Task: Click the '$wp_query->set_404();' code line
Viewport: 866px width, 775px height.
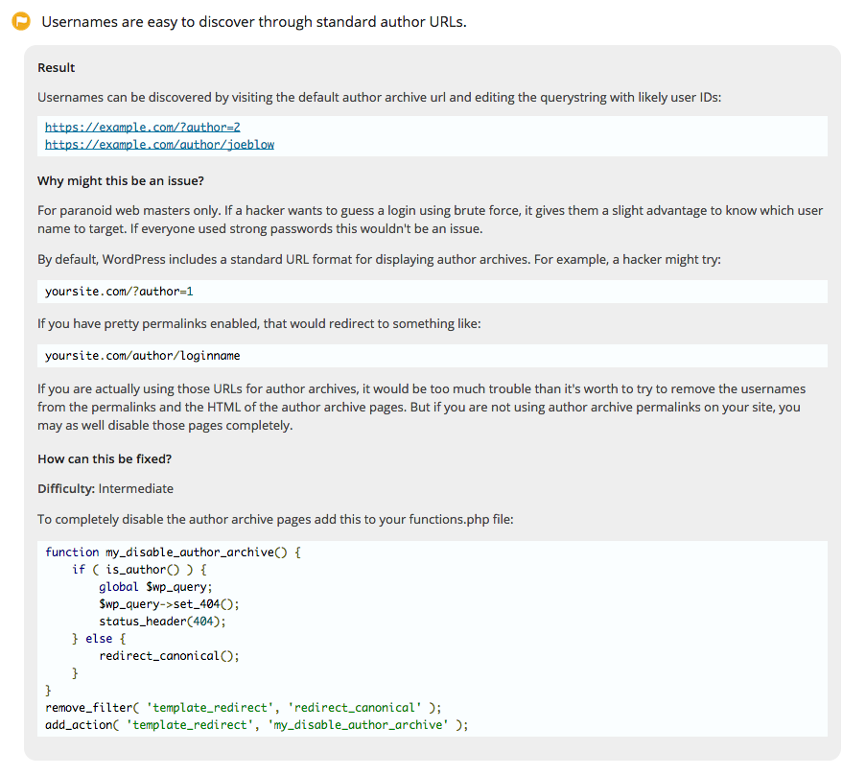Action: click(169, 604)
